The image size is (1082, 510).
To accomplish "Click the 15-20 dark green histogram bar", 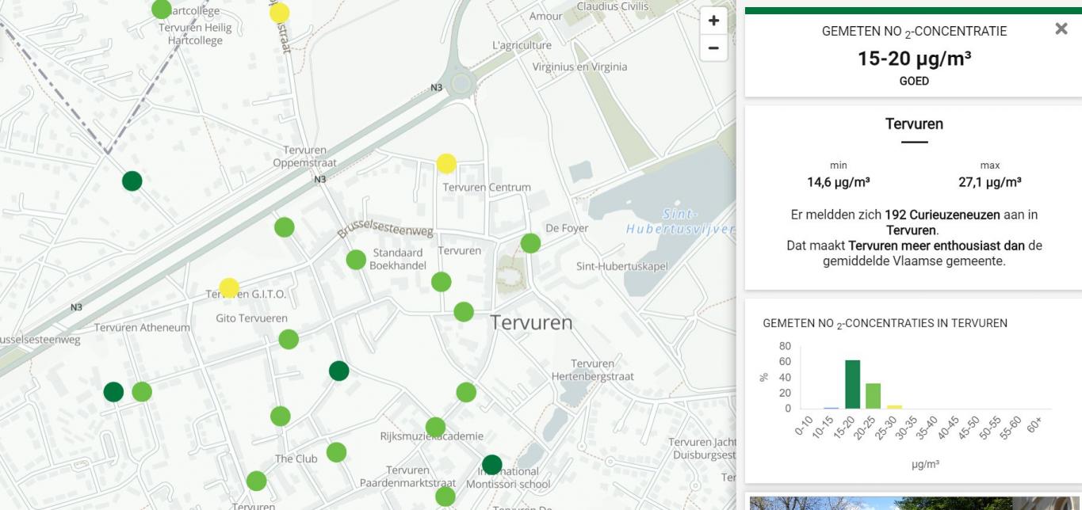I will pos(852,385).
